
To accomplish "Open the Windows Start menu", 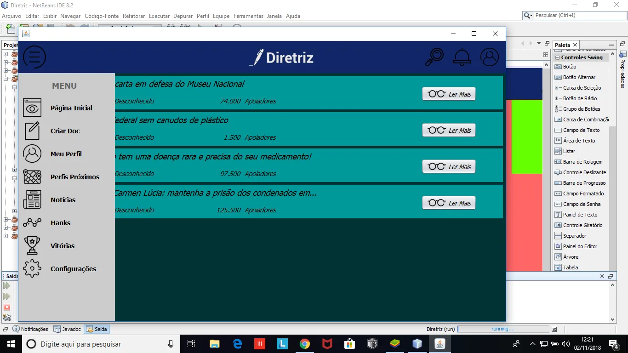I will point(11,344).
